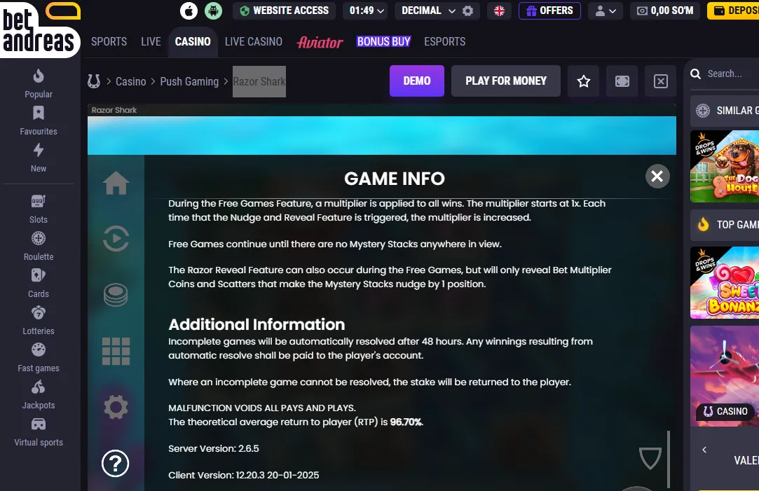
Task: Click the shield icon in game
Action: 650,457
